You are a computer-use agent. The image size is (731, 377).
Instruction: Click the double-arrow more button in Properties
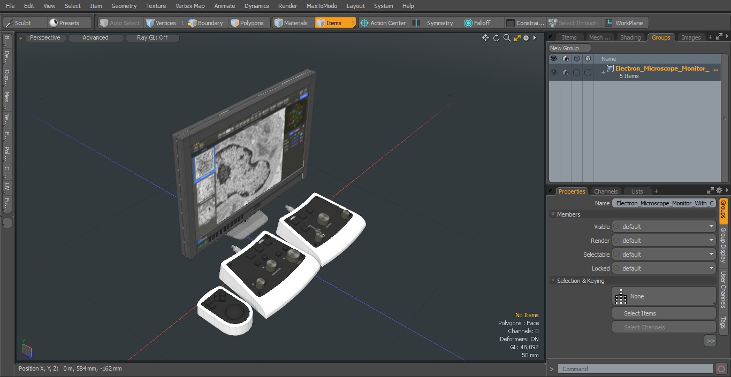click(710, 341)
